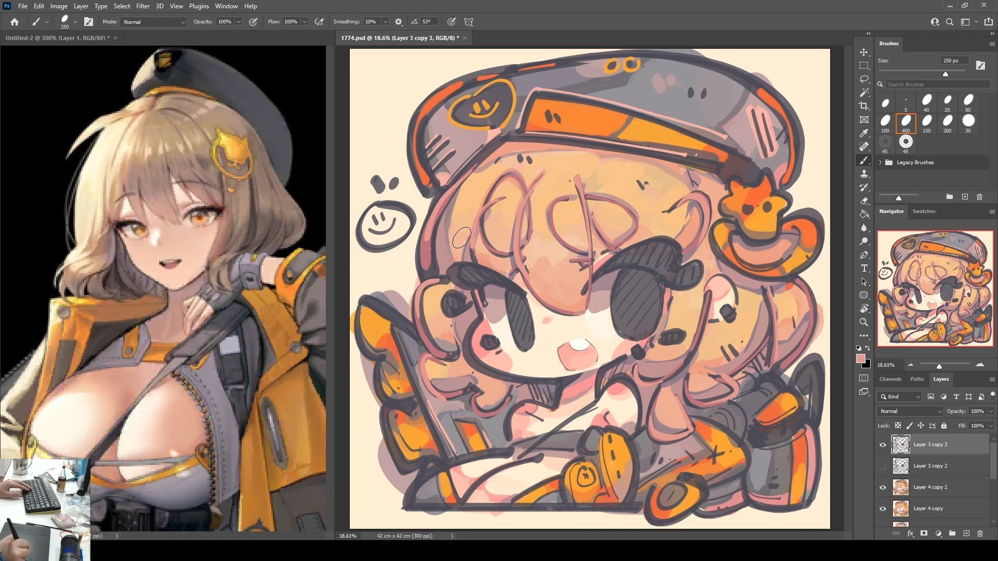This screenshot has width=998, height=561.
Task: Select the Horizontal Type tool
Action: (x=864, y=269)
